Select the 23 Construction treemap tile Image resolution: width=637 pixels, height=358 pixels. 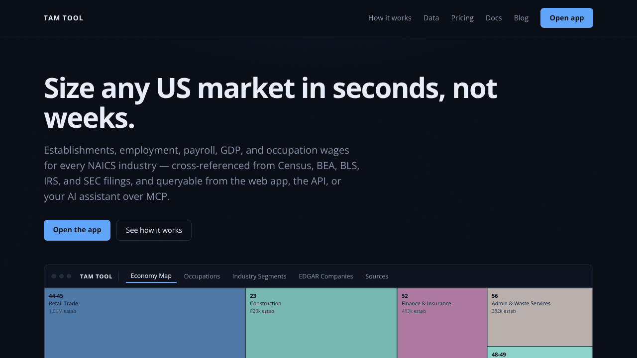click(x=321, y=323)
